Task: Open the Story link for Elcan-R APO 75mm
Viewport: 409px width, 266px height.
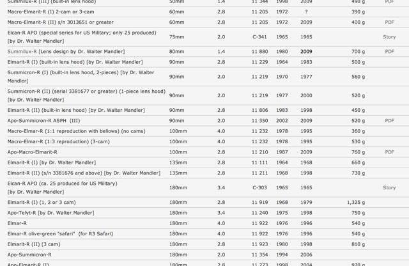Action: pos(389,37)
